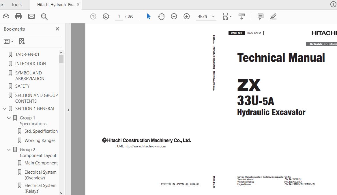Click the hitachi-c-m.com URL in document
337x195 pixels.
pos(141,147)
